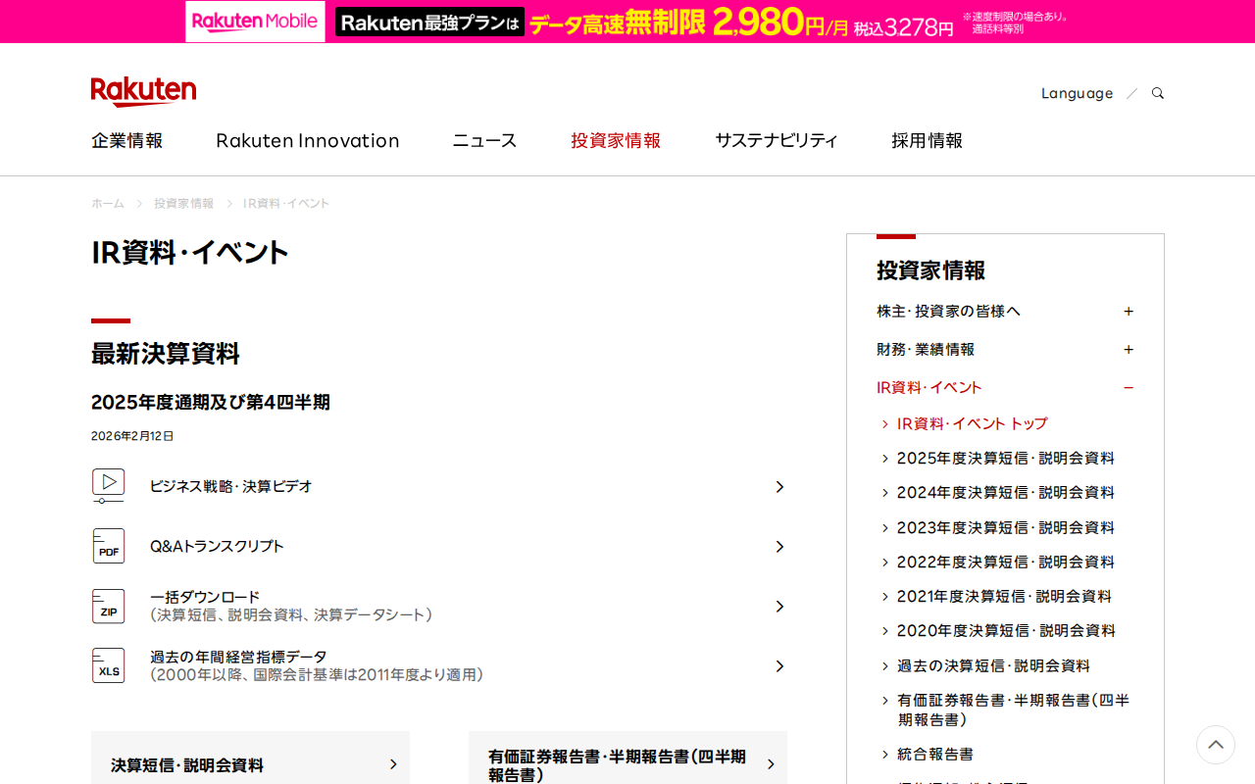Image resolution: width=1255 pixels, height=784 pixels.
Task: Select 2024年度決算短信·説明会資料 in sidebar
Action: pyautogui.click(x=1006, y=492)
